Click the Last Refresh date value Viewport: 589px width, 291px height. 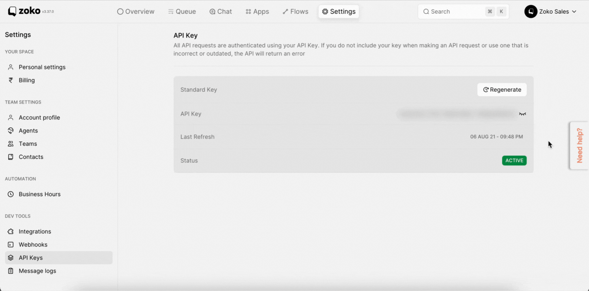point(496,137)
